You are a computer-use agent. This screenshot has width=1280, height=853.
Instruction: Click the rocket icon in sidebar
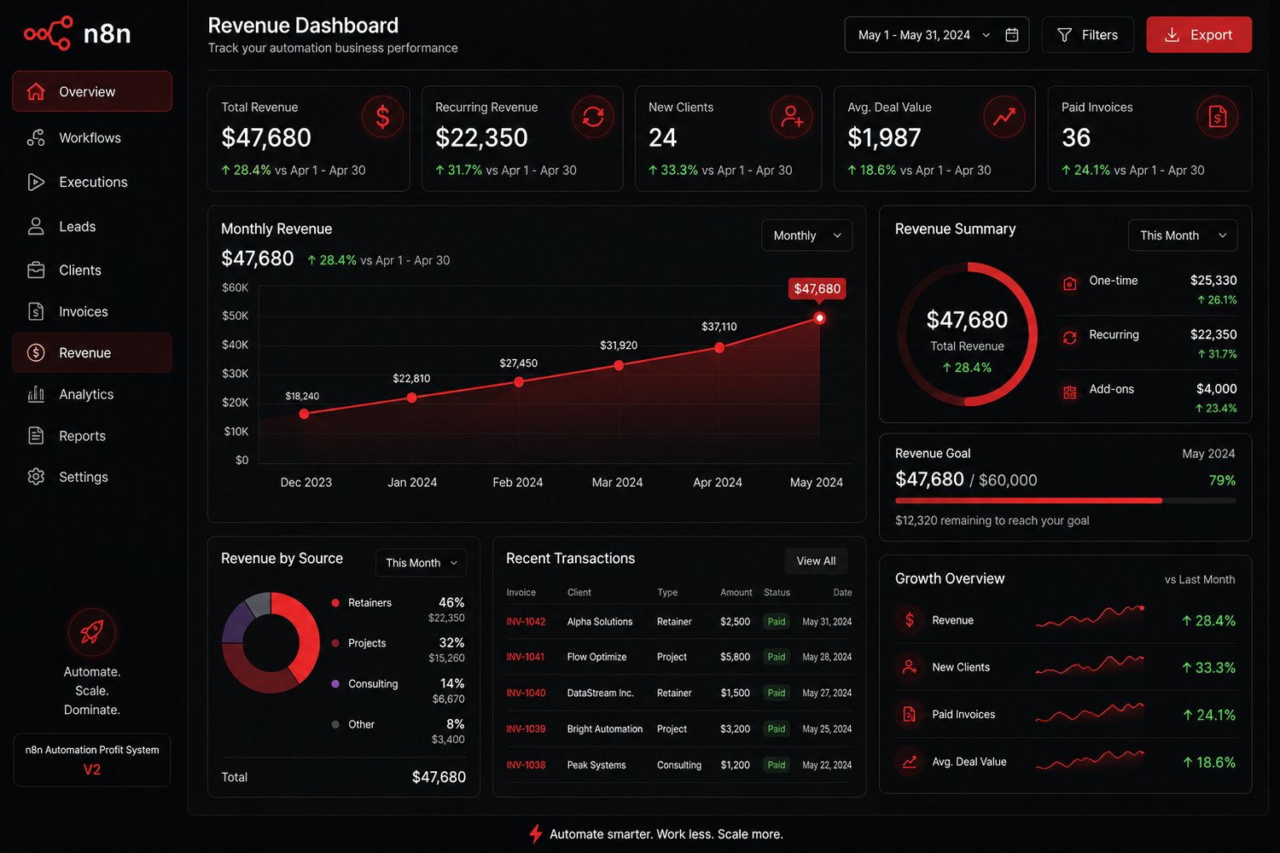pos(92,632)
